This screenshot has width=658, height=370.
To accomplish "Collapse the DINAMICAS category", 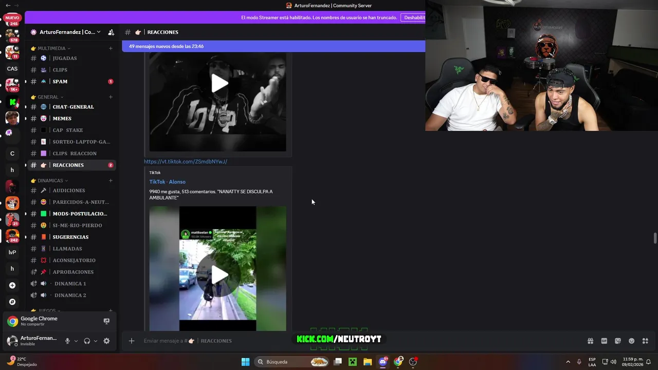I will tap(49, 180).
